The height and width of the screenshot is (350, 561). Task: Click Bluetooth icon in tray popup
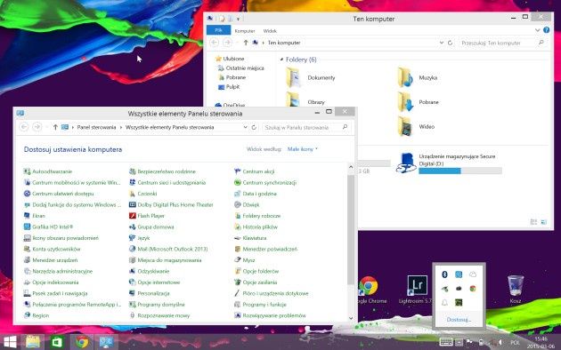pos(444,274)
